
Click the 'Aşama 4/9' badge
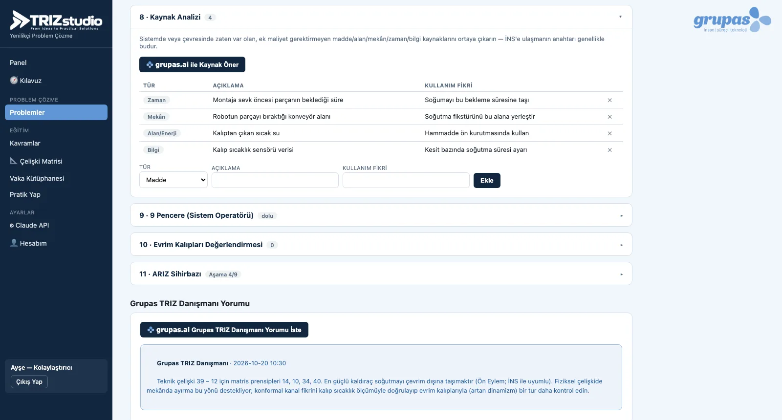pyautogui.click(x=223, y=274)
